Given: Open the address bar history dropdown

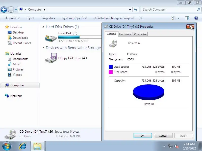Looking at the screenshot, I should point(130,10).
